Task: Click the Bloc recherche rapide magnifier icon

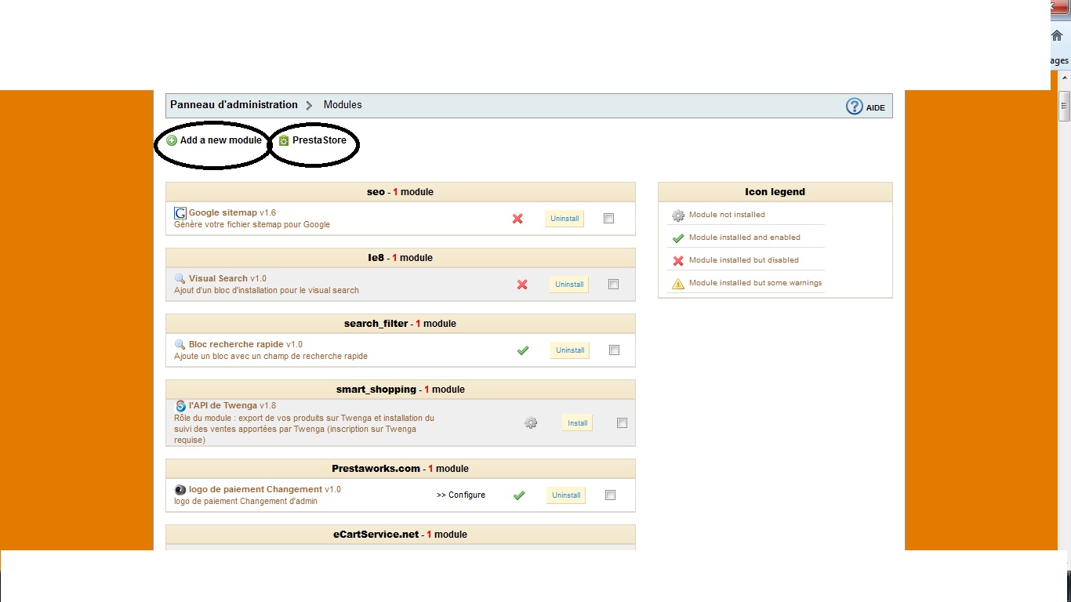Action: [180, 344]
